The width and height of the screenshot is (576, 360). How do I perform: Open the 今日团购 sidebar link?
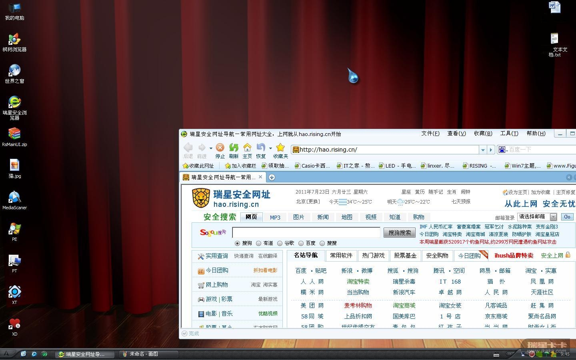(217, 270)
